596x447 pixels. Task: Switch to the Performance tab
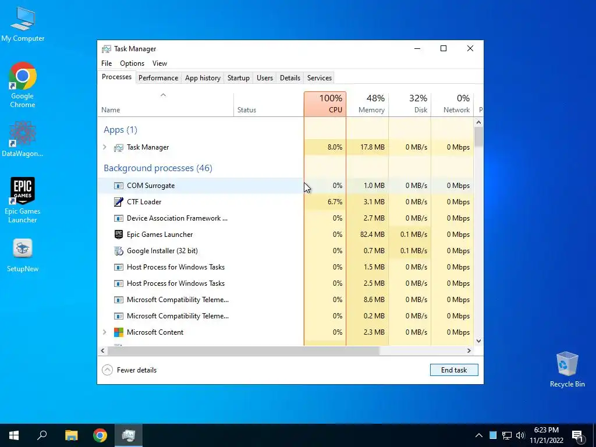[158, 78]
